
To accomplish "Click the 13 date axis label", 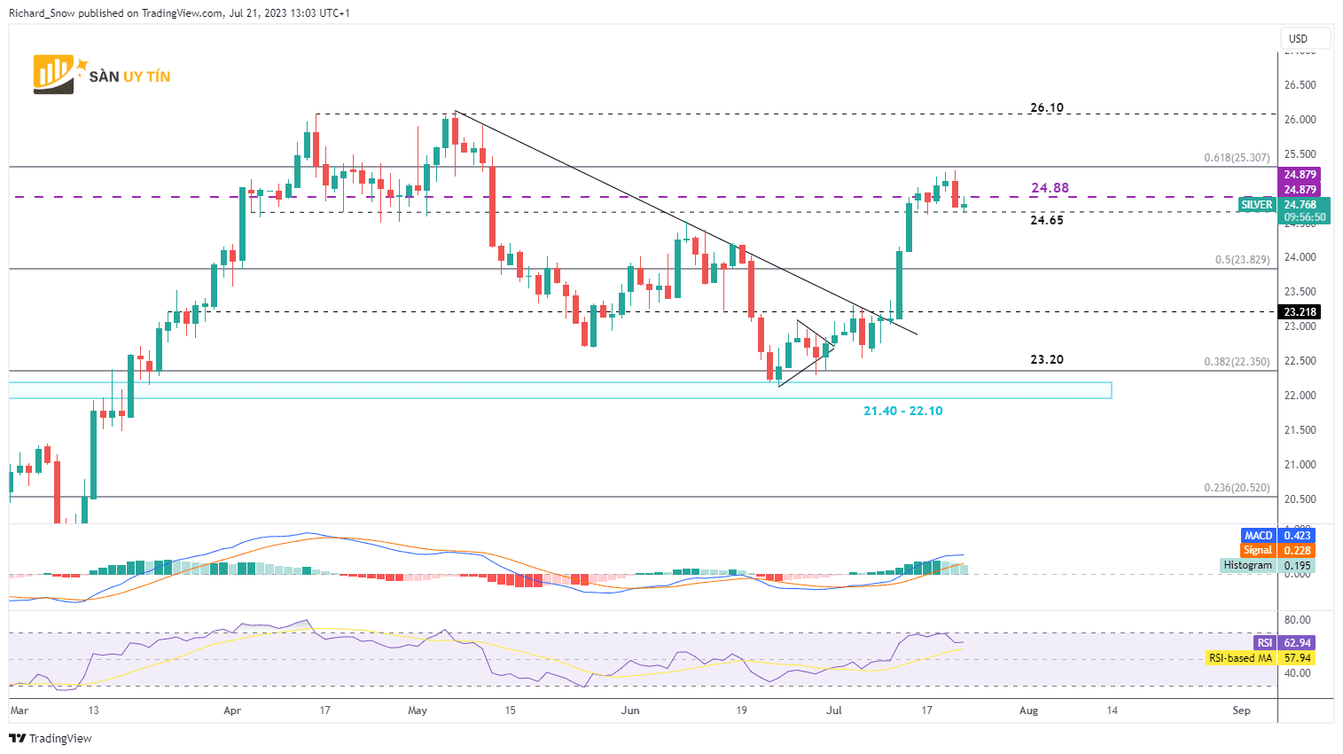I will (x=93, y=711).
